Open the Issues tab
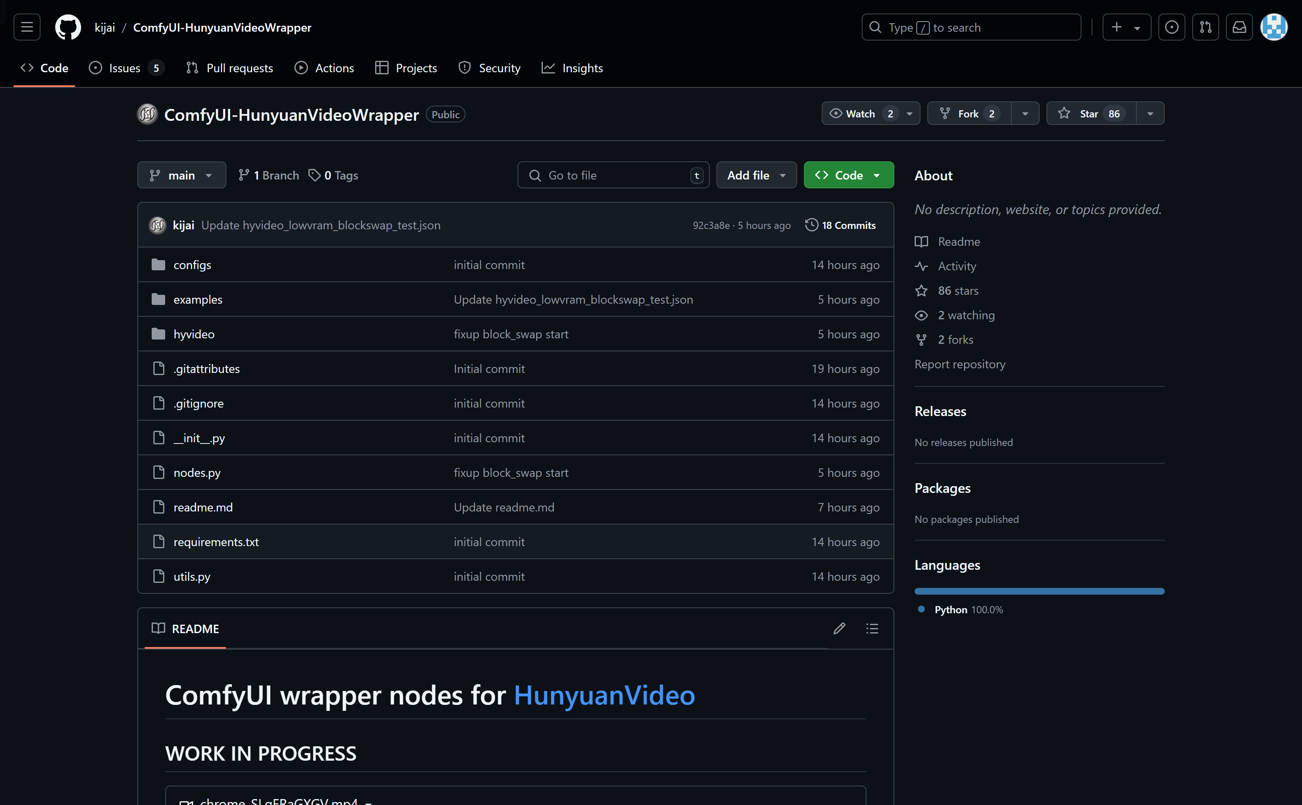The image size is (1302, 805). (x=127, y=68)
